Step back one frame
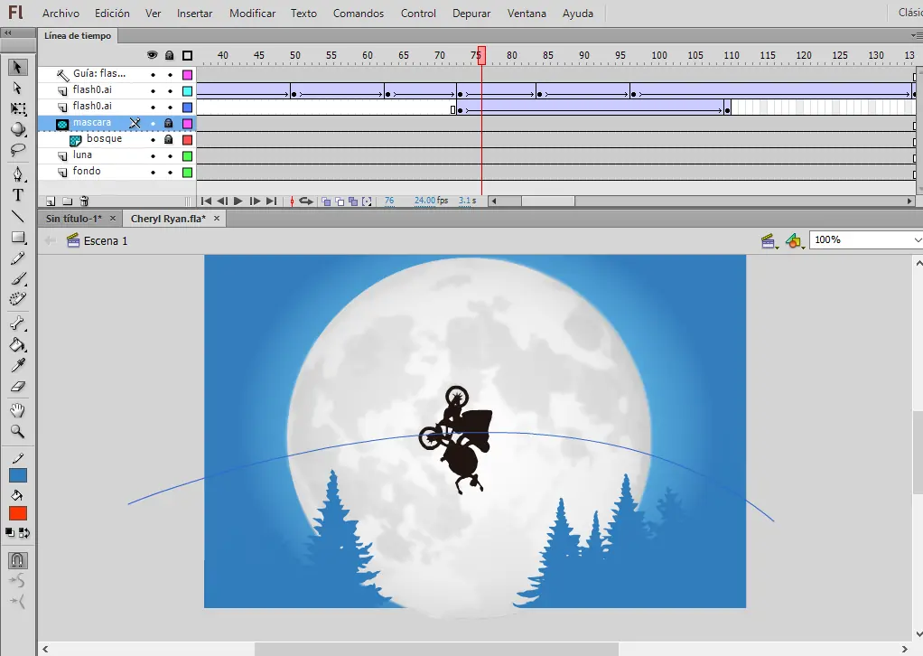Viewport: 923px width, 656px height. [x=222, y=201]
